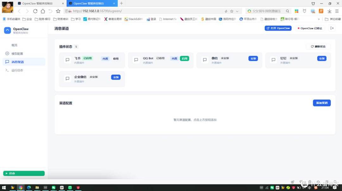
Task: Click the user avatar photo
Action: point(7,7)
